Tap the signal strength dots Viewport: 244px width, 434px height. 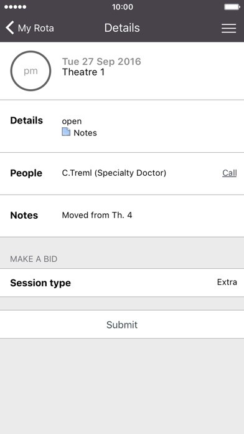coord(16,7)
